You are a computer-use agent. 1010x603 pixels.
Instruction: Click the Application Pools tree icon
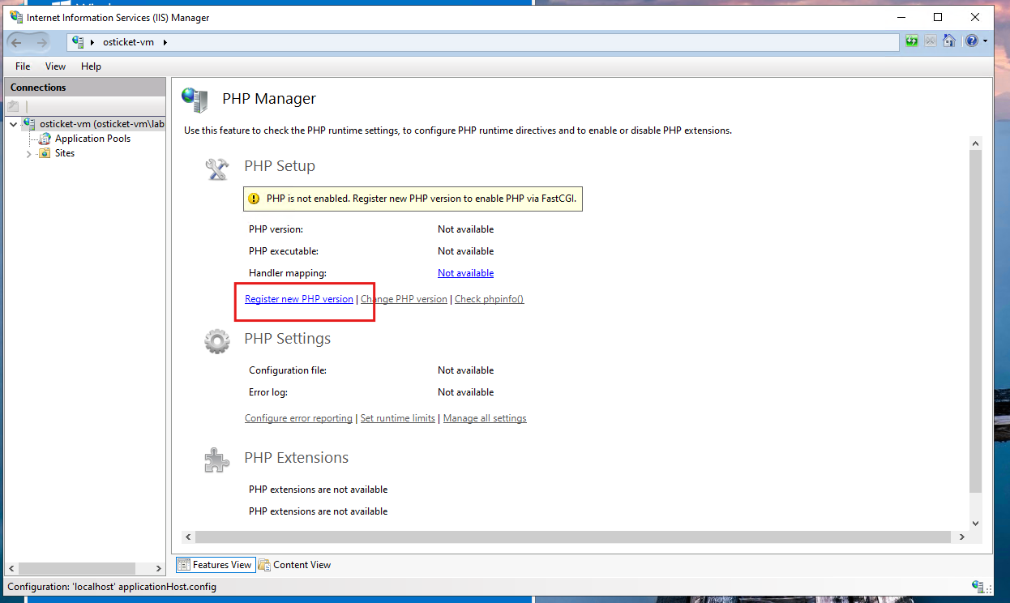pyautogui.click(x=45, y=139)
